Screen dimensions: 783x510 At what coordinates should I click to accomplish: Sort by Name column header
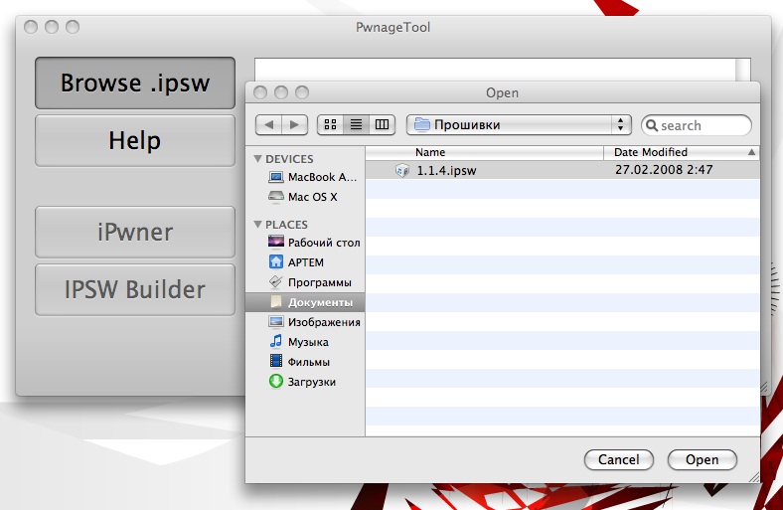point(484,152)
